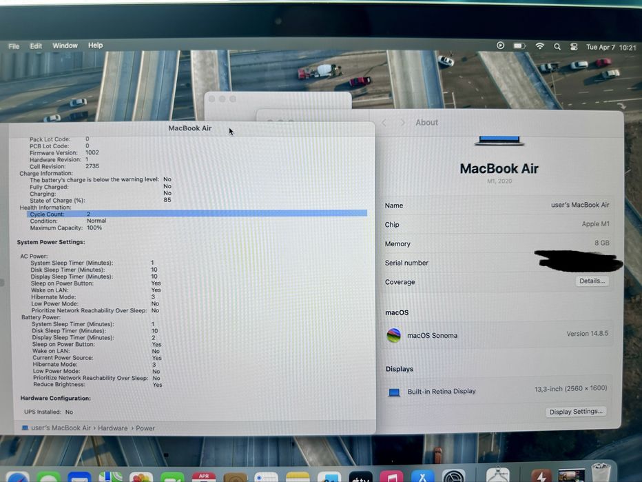The image size is (642, 482).
Task: Click the Version 14.8.5 text
Action: tap(587, 334)
